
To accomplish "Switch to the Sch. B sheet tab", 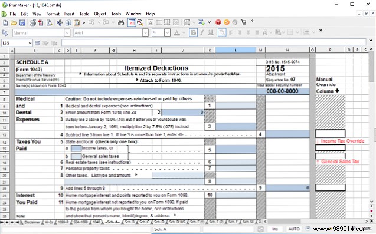I will click(x=130, y=222).
